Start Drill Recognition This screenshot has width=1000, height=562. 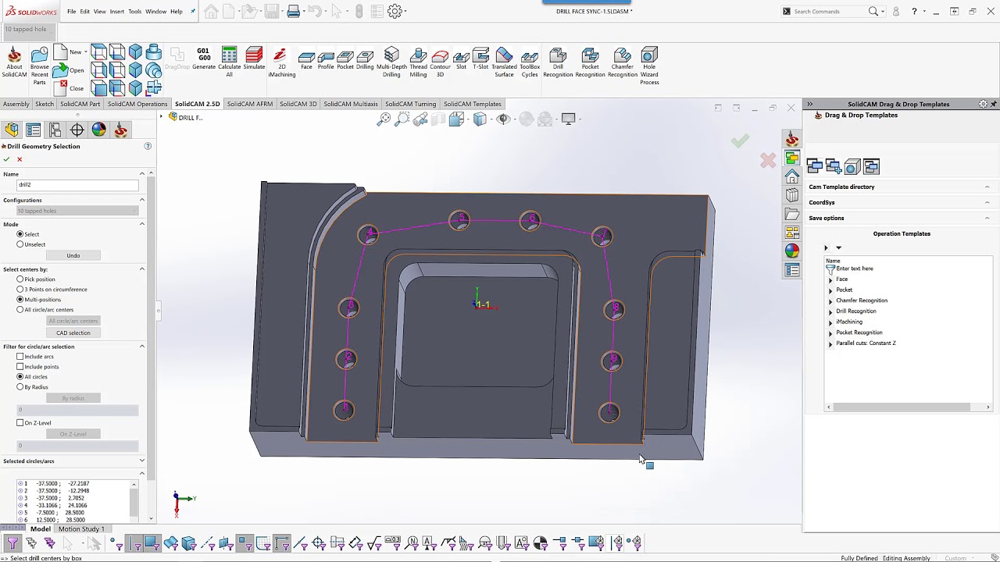[x=558, y=62]
